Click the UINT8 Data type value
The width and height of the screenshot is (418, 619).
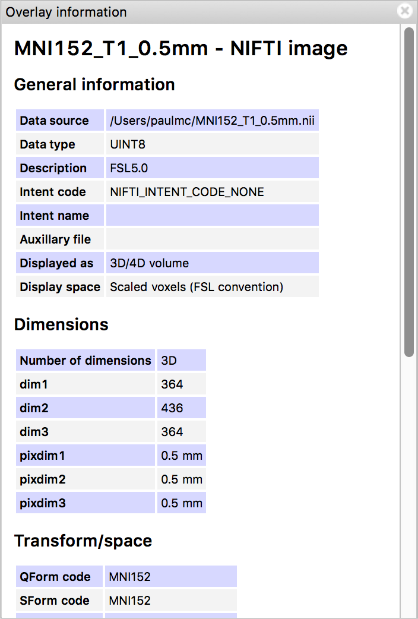pos(122,144)
